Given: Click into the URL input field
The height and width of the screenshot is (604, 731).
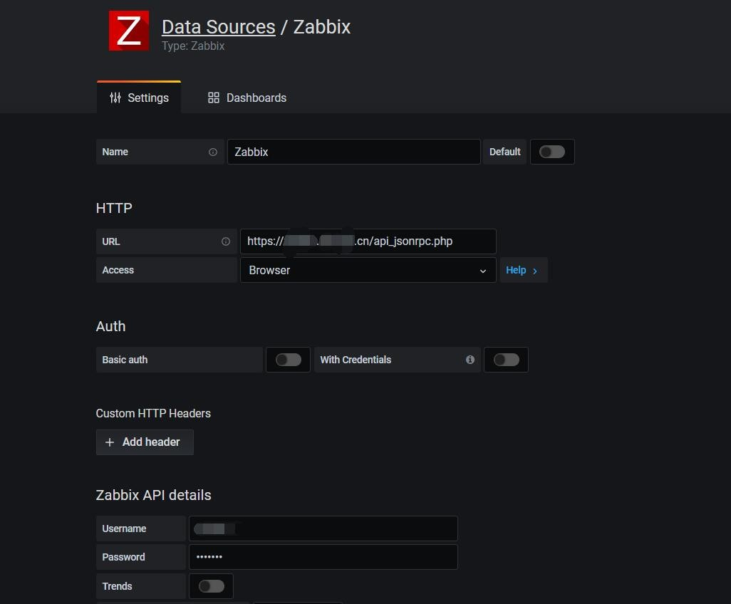Looking at the screenshot, I should coord(368,241).
